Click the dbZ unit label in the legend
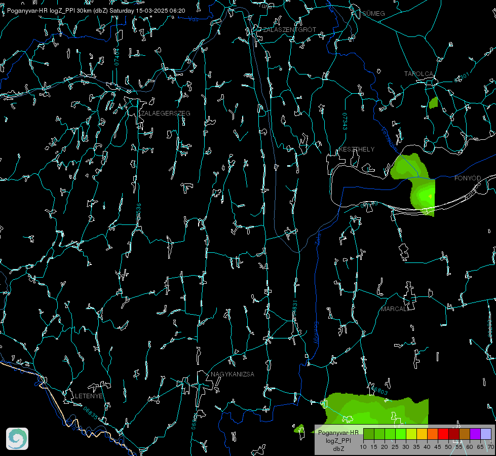 (x=338, y=449)
